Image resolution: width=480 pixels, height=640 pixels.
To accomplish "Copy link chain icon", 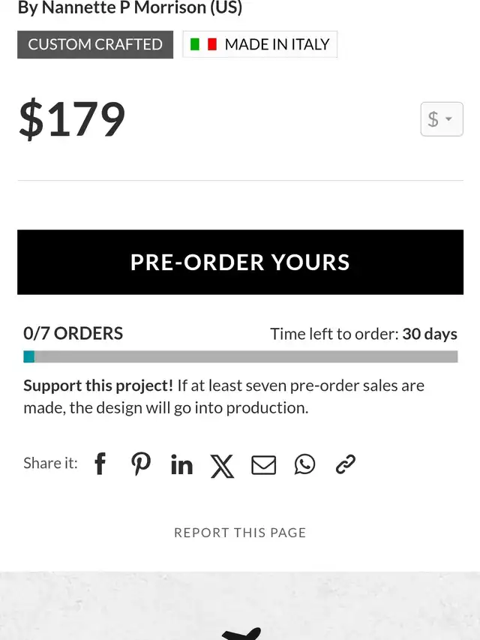I will [x=345, y=464].
